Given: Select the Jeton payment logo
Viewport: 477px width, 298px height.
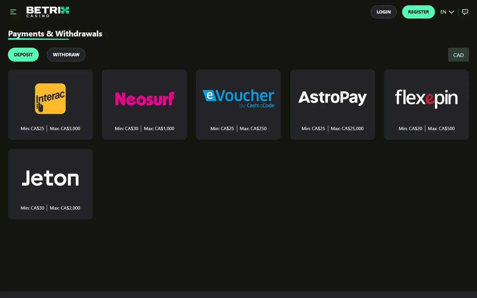Looking at the screenshot, I should [x=50, y=178].
